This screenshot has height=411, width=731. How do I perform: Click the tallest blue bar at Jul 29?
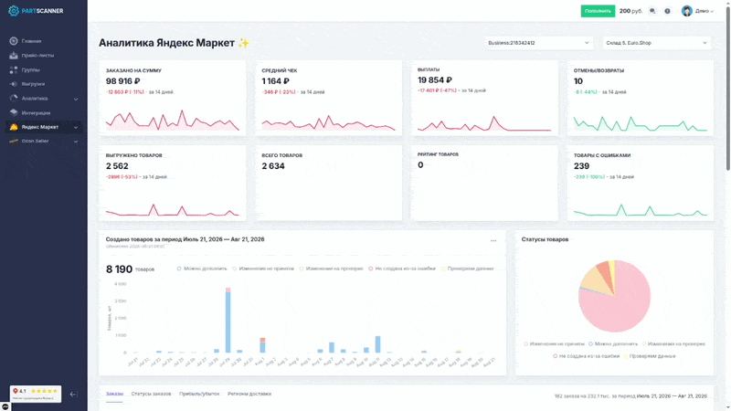228,322
